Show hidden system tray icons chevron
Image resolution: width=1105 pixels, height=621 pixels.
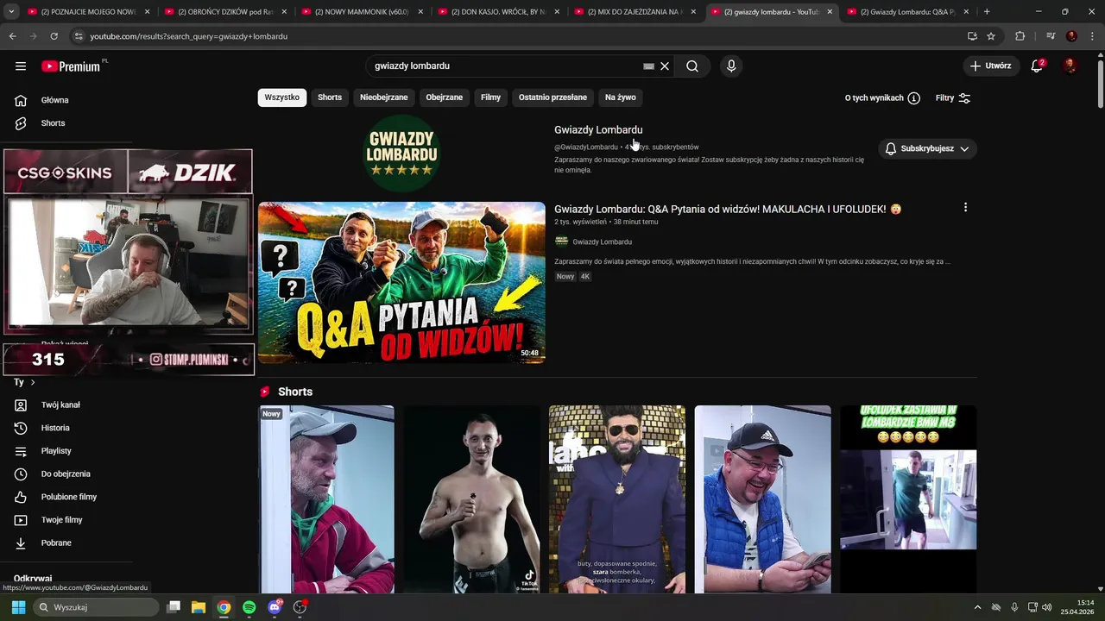(x=977, y=607)
